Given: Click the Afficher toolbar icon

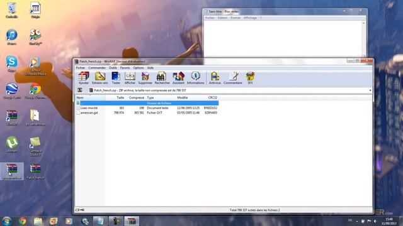Looking at the screenshot, I should click(130, 78).
